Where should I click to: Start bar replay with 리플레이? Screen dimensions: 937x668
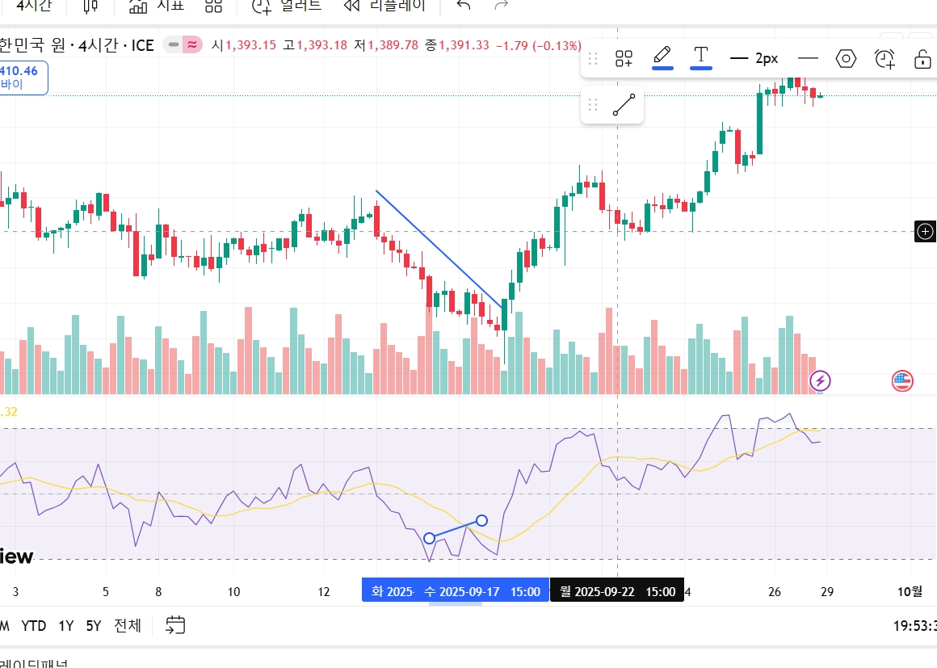pos(384,6)
